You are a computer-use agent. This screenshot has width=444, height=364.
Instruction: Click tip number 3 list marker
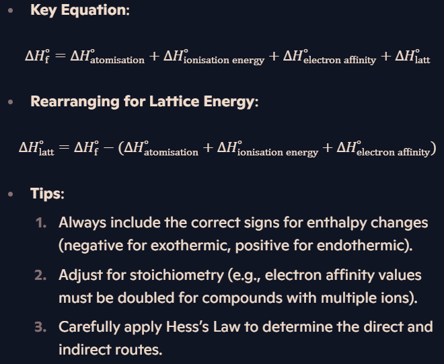click(x=41, y=327)
